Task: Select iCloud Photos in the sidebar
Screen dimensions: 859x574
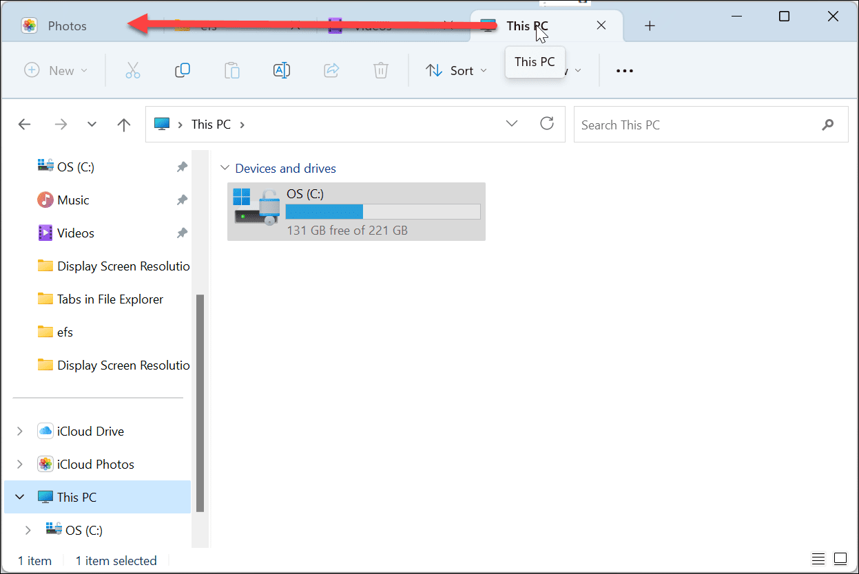Action: coord(95,465)
